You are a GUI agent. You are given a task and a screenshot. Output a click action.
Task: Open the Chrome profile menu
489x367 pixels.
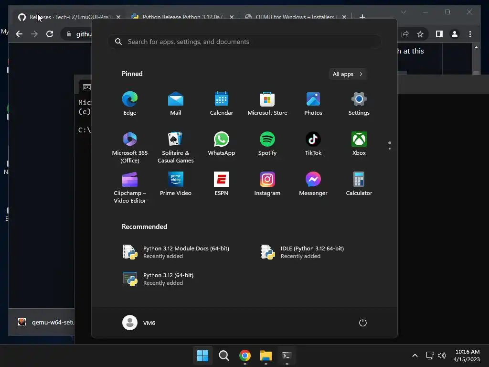(x=455, y=34)
